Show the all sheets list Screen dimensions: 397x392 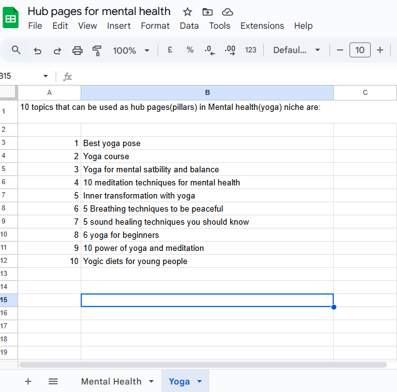click(53, 381)
